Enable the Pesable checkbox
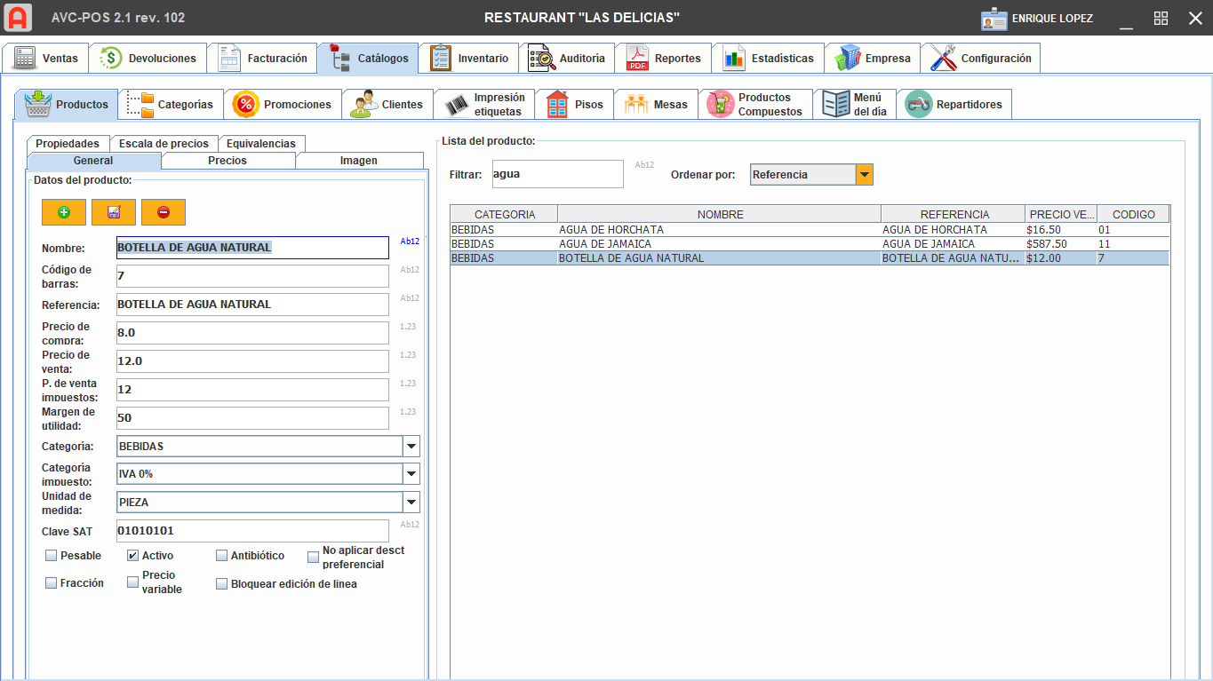 [52, 556]
